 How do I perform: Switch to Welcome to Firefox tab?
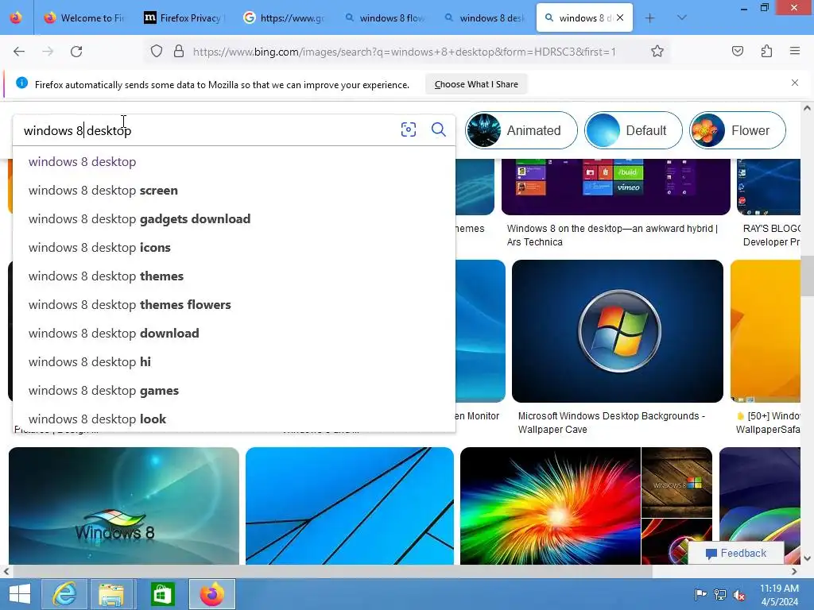click(83, 18)
